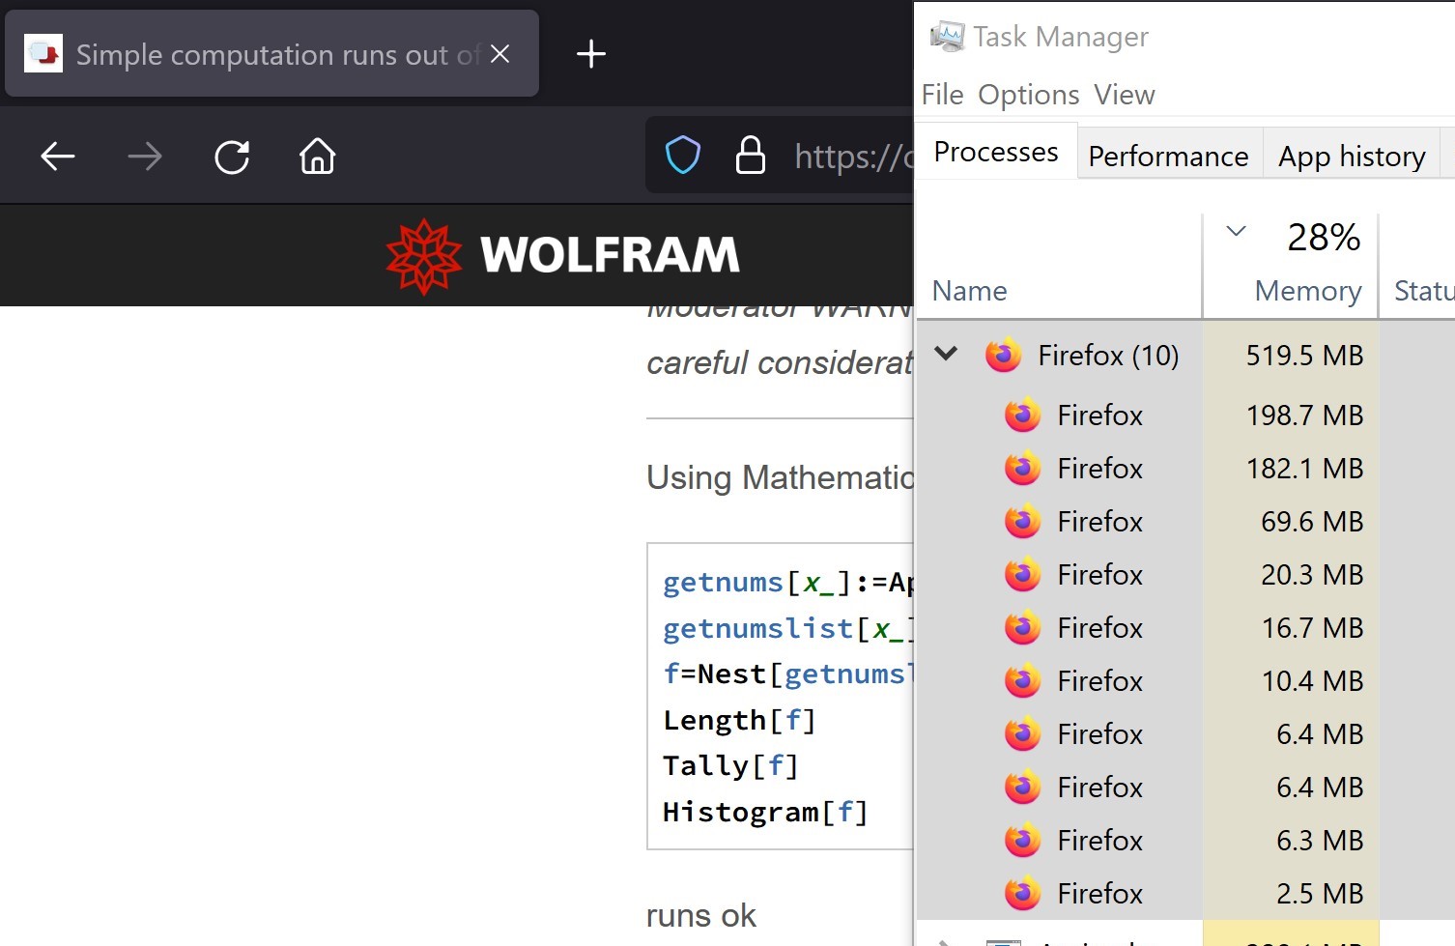
Task: Sort processes by Name column
Action: pyautogui.click(x=1059, y=266)
